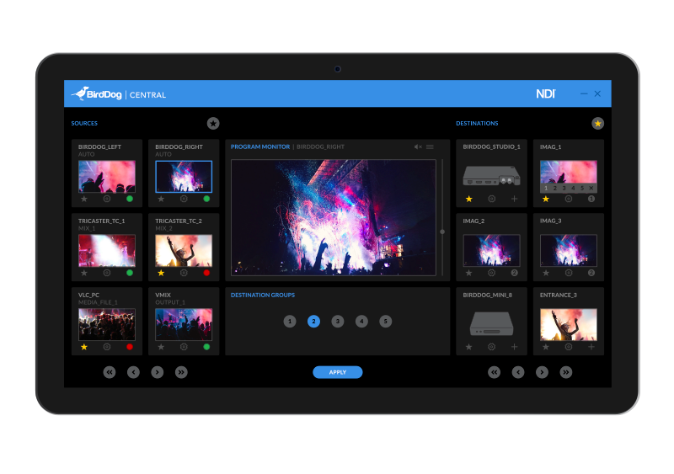Screen dimensions: 674x474
Task: Click green status dot on BIRDDOG_LEFT
Action: tap(130, 199)
